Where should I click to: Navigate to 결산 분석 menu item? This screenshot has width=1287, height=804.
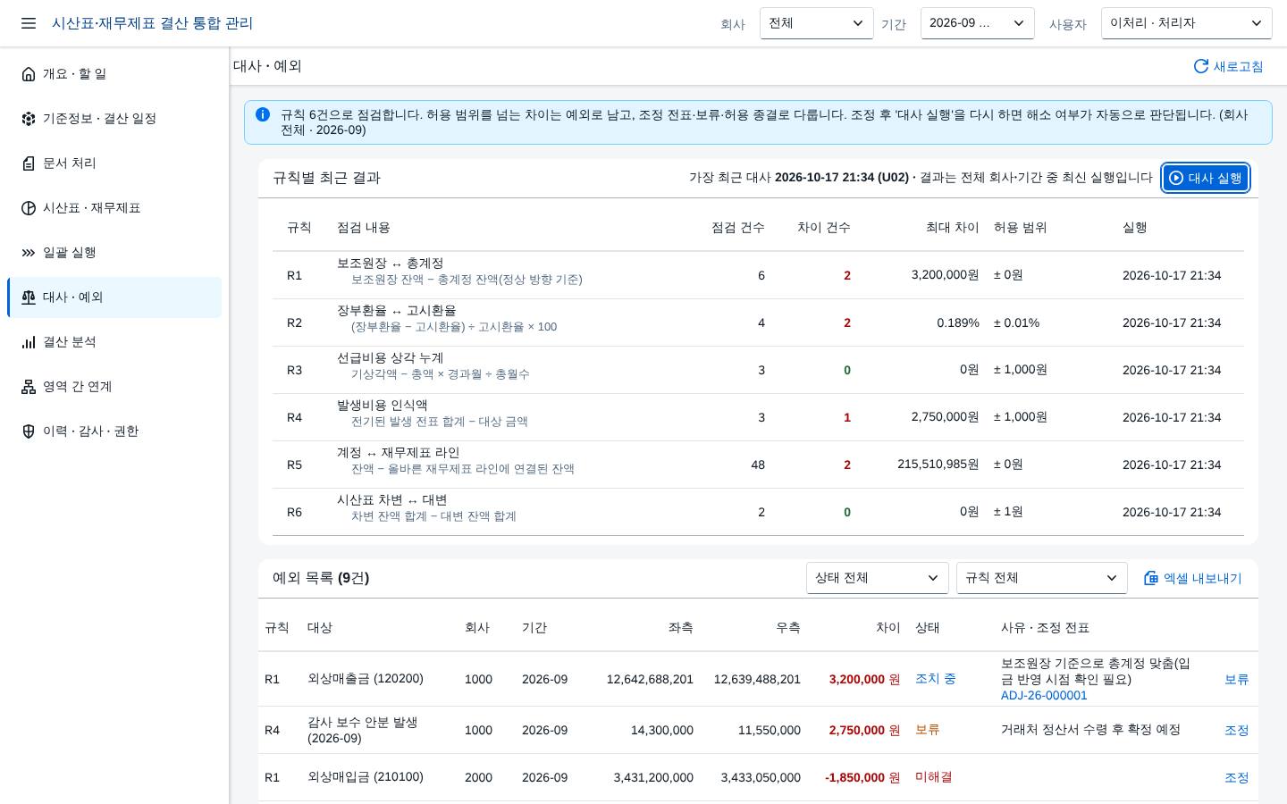(x=114, y=342)
